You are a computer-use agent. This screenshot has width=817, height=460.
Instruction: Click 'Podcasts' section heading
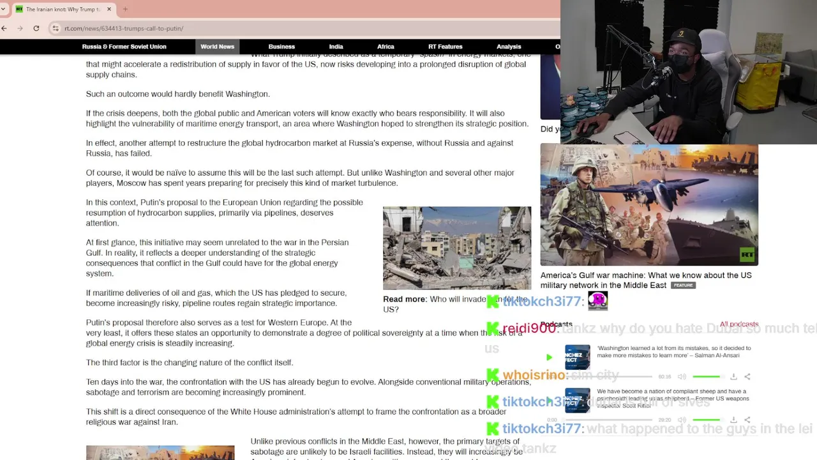point(556,325)
